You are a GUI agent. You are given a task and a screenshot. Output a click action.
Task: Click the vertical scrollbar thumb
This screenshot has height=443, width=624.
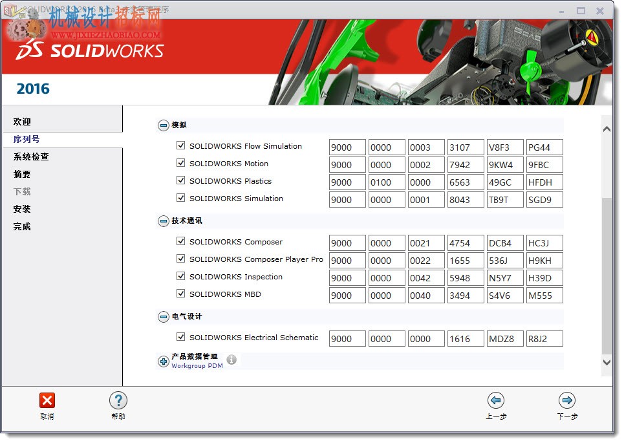607,276
